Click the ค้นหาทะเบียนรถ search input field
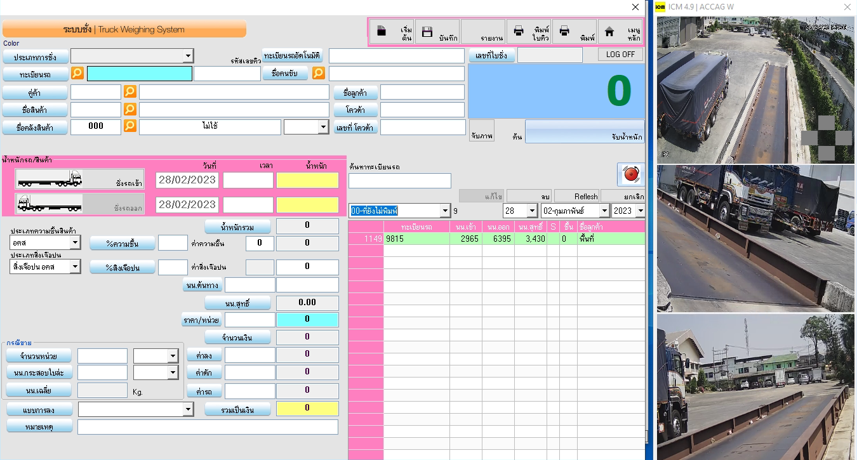 [x=399, y=181]
